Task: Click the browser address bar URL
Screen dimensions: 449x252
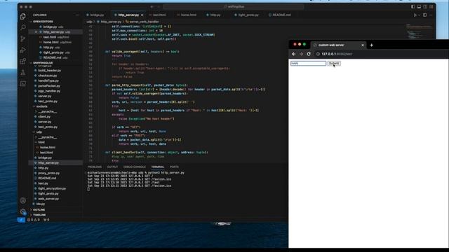Action: (x=337, y=54)
